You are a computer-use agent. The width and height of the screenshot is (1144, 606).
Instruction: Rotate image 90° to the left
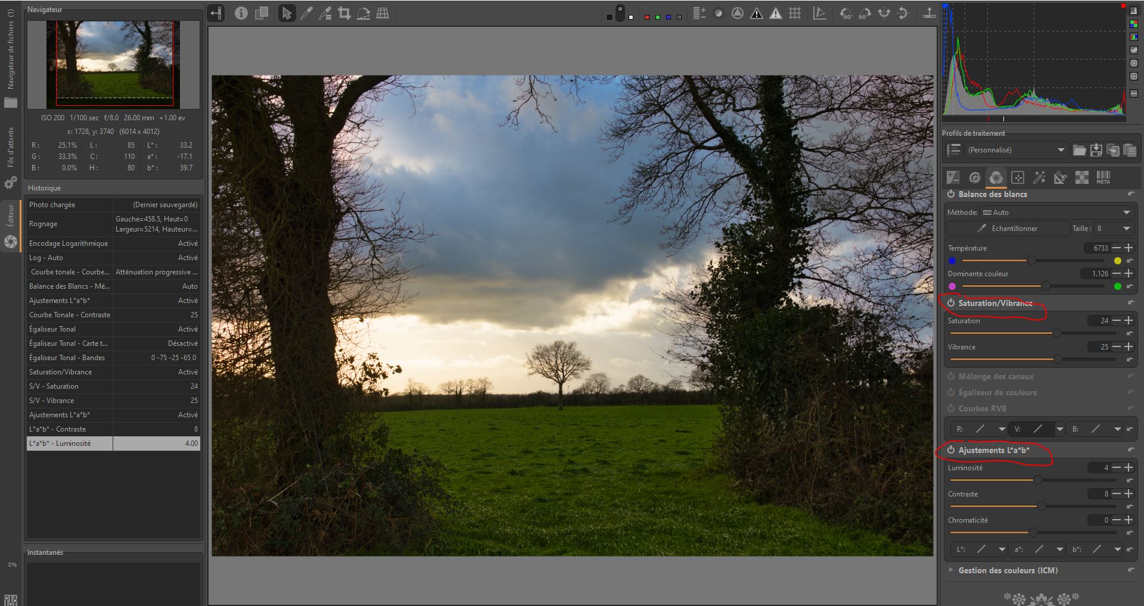845,13
